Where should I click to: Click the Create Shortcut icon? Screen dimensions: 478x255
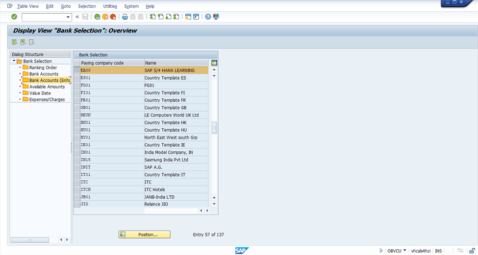pyautogui.click(x=196, y=17)
